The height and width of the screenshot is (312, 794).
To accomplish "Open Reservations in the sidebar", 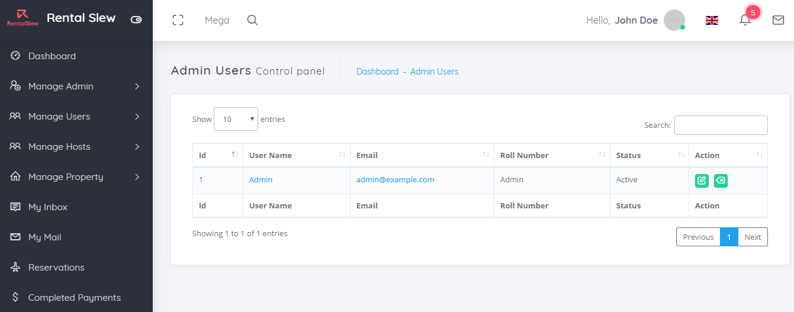I will [x=56, y=268].
